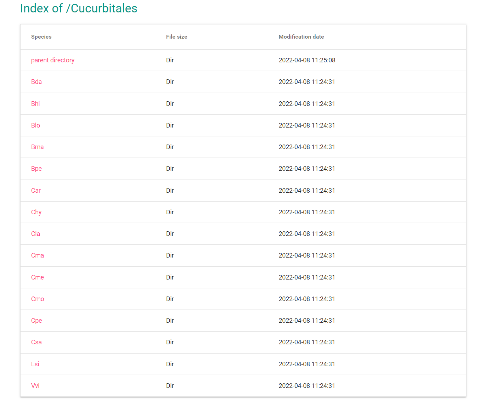This screenshot has height=412, width=485.
Task: Open the parent directory link
Action: [53, 60]
